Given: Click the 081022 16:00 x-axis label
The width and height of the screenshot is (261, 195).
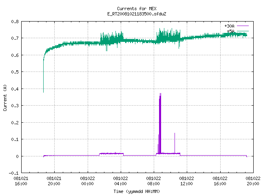Looking at the screenshot, I should tap(220, 181).
